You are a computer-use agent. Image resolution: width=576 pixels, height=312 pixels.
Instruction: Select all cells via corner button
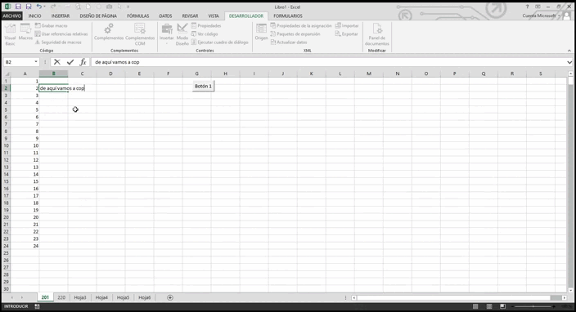coord(7,74)
